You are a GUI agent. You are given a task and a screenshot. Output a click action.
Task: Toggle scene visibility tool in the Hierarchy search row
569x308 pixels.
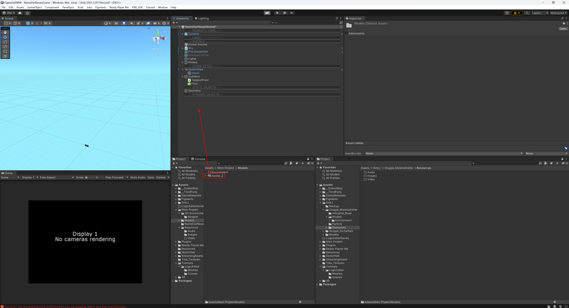pyautogui.click(x=341, y=23)
